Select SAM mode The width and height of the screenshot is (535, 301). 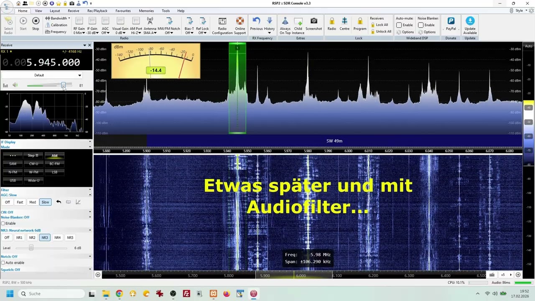click(13, 164)
